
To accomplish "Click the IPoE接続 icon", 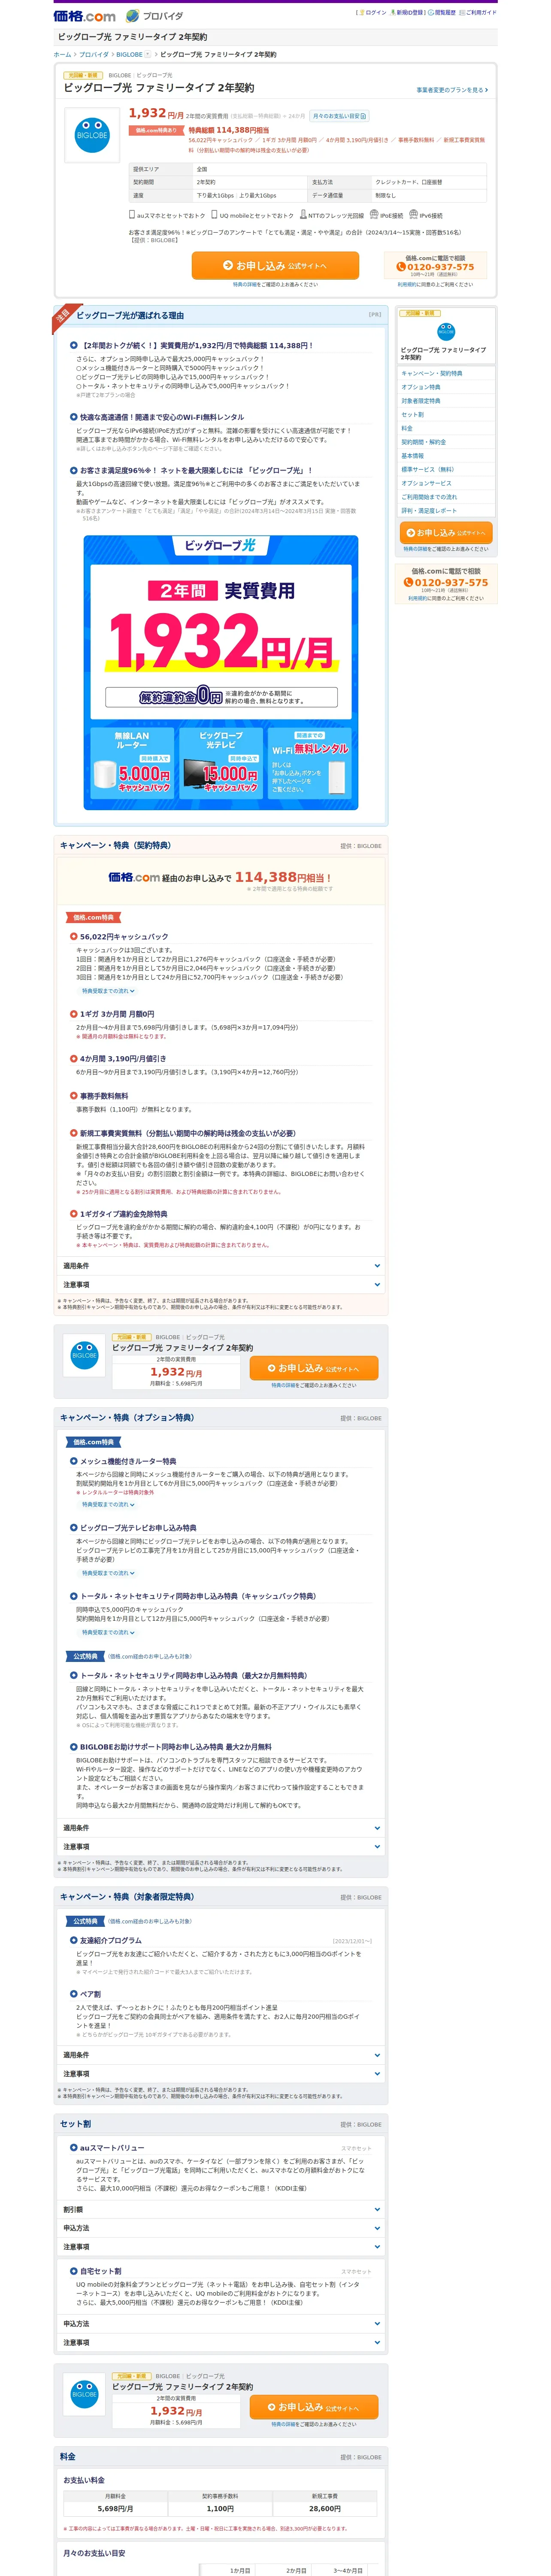I will tap(374, 214).
